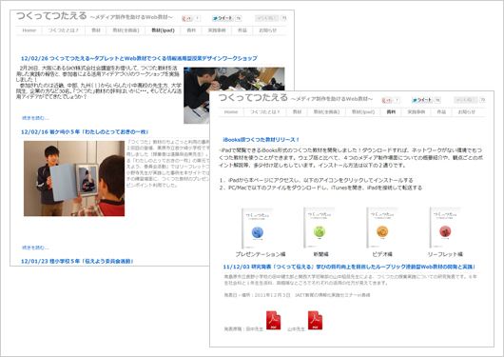Viewport: 504px width, 357px height.
Task: Open iBooks版つくつた教材リリース! heading link
Action: coord(261,139)
